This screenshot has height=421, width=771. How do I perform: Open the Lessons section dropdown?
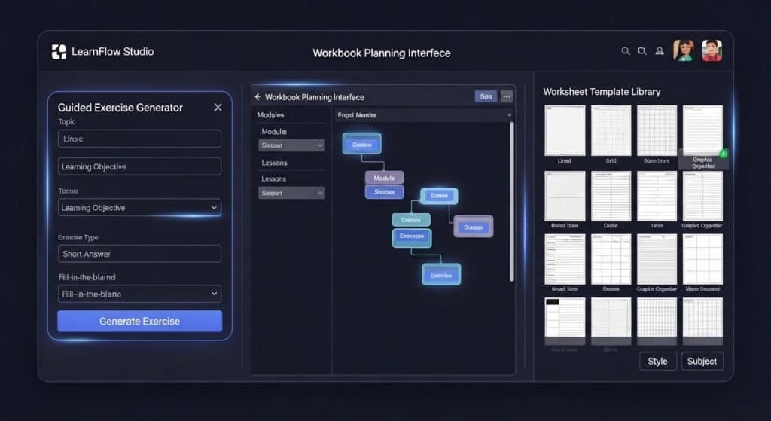[291, 193]
